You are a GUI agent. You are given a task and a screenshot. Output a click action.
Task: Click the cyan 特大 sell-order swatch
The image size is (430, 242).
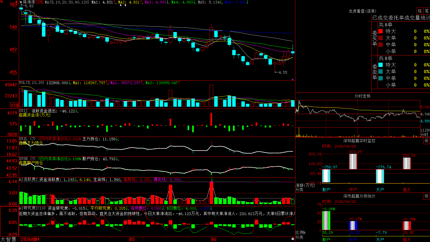(x=381, y=65)
